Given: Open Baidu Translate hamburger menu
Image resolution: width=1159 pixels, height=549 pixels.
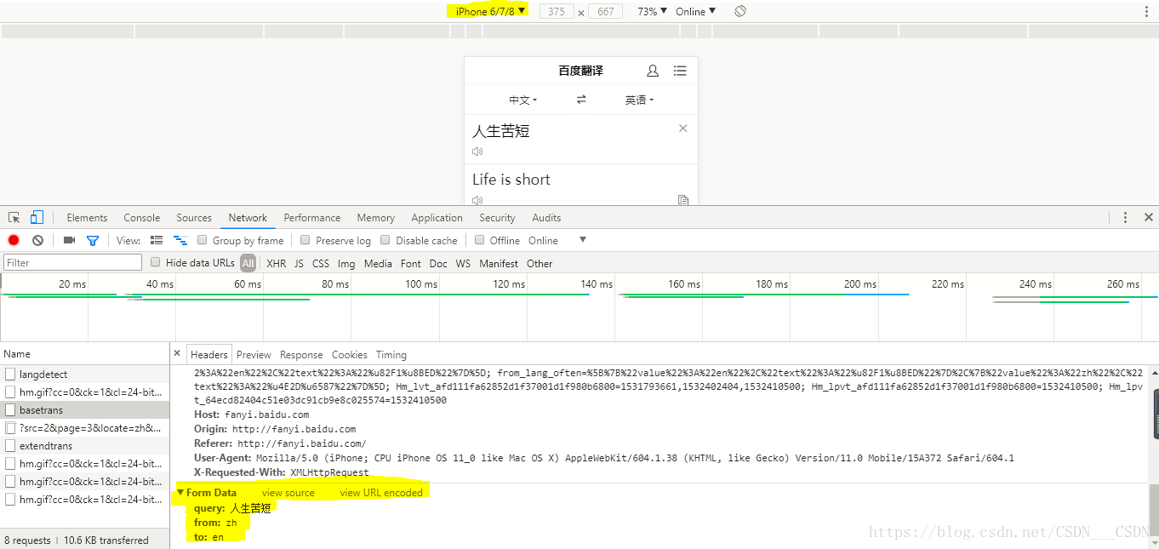Looking at the screenshot, I should tap(680, 71).
